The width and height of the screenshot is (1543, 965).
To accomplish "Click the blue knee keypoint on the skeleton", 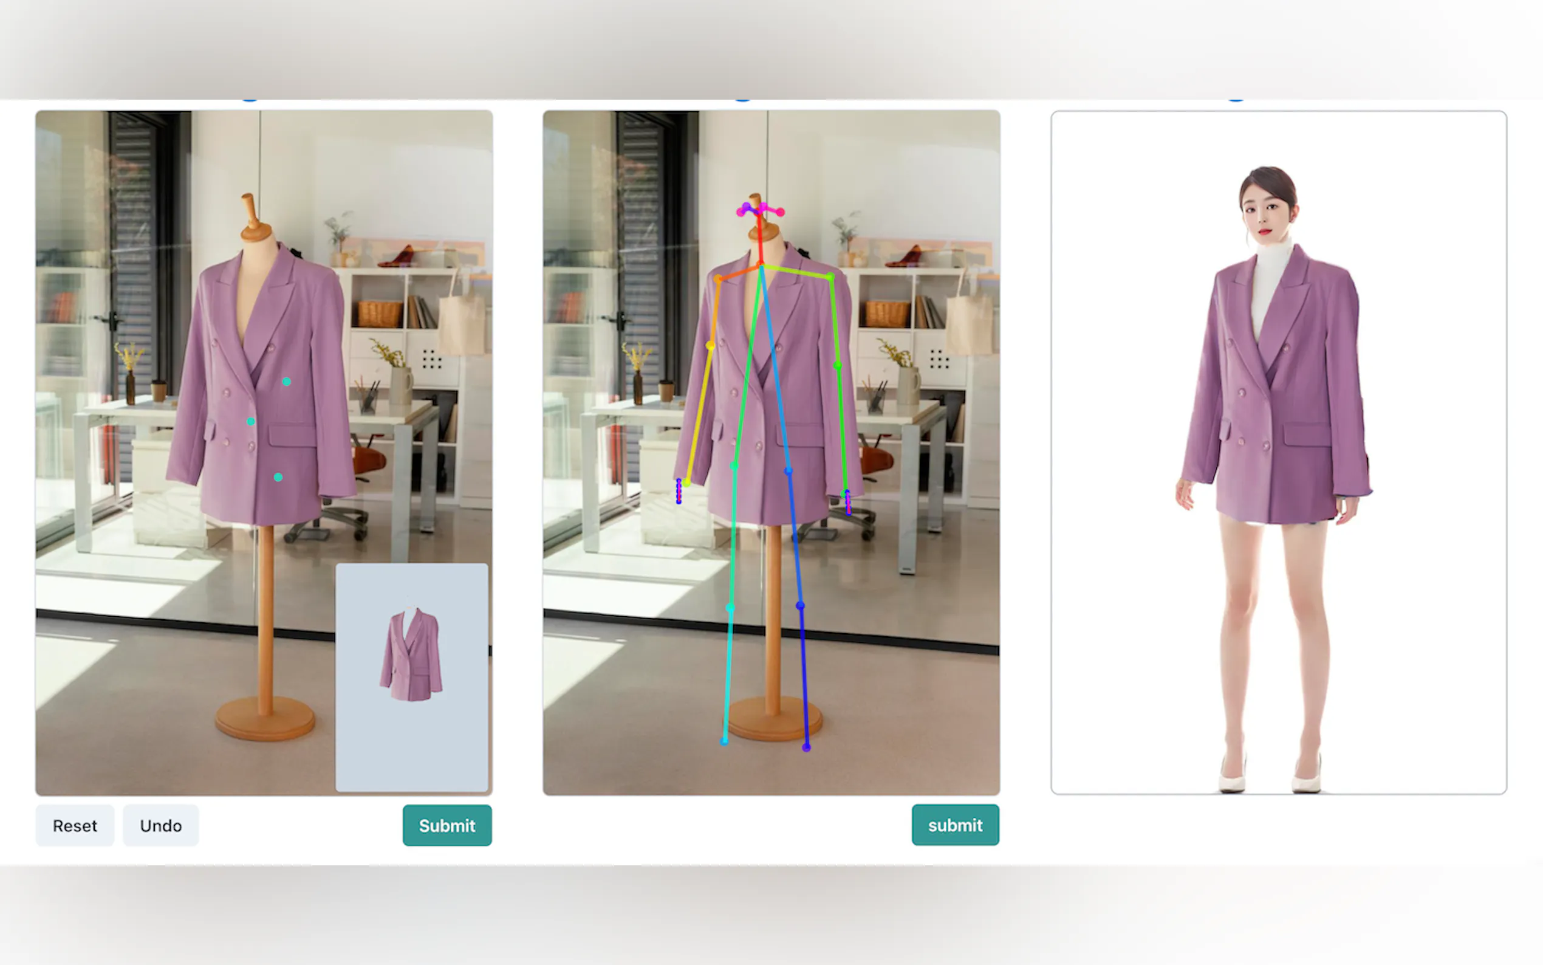I will 800,605.
